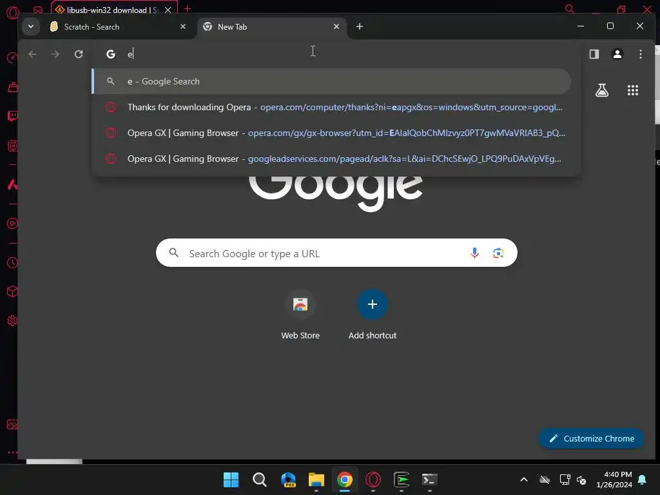Click the Google logo
660x495 pixels.
tap(336, 193)
